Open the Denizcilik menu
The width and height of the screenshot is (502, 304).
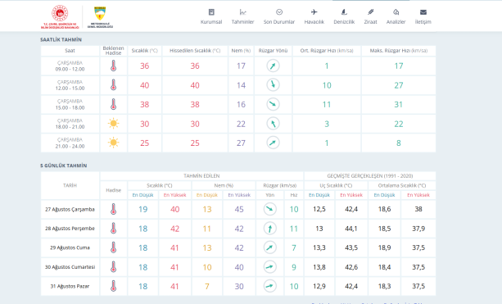click(x=344, y=16)
